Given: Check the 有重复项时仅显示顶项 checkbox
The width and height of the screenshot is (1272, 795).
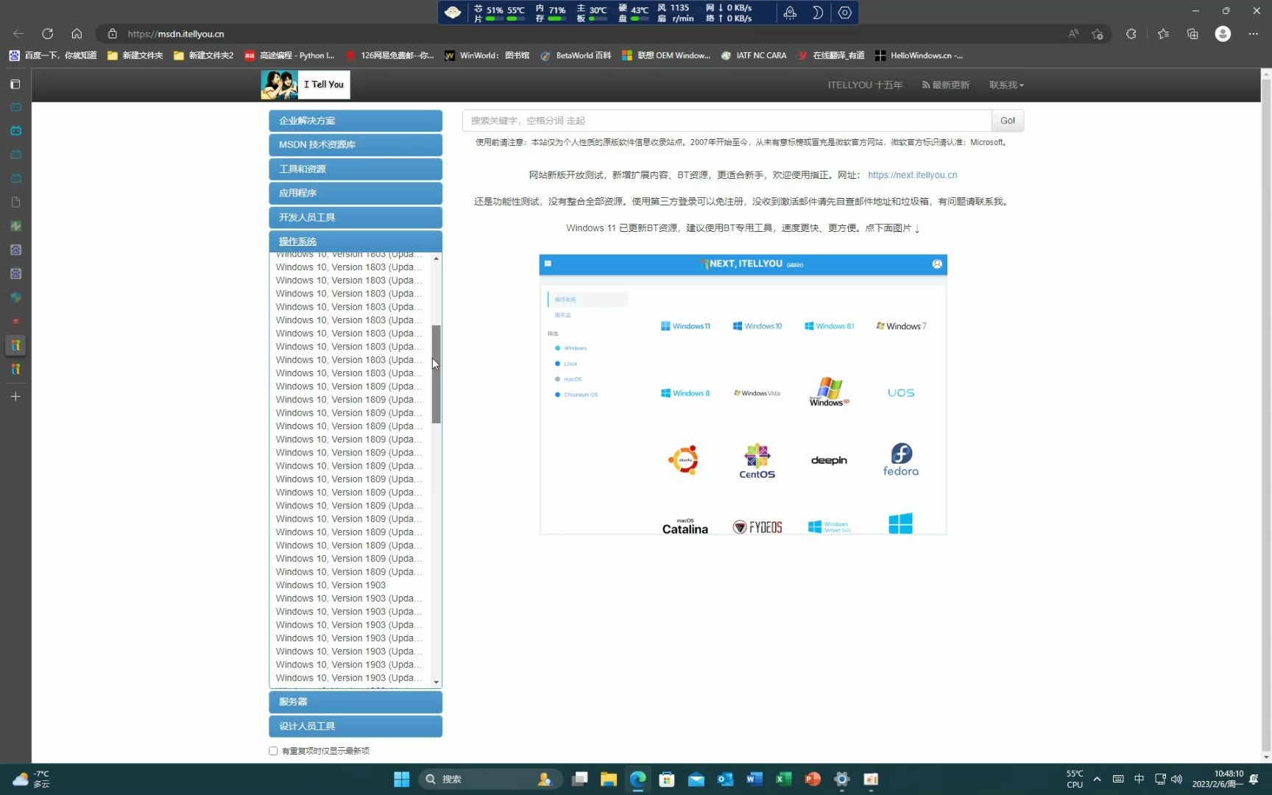Looking at the screenshot, I should click(272, 751).
